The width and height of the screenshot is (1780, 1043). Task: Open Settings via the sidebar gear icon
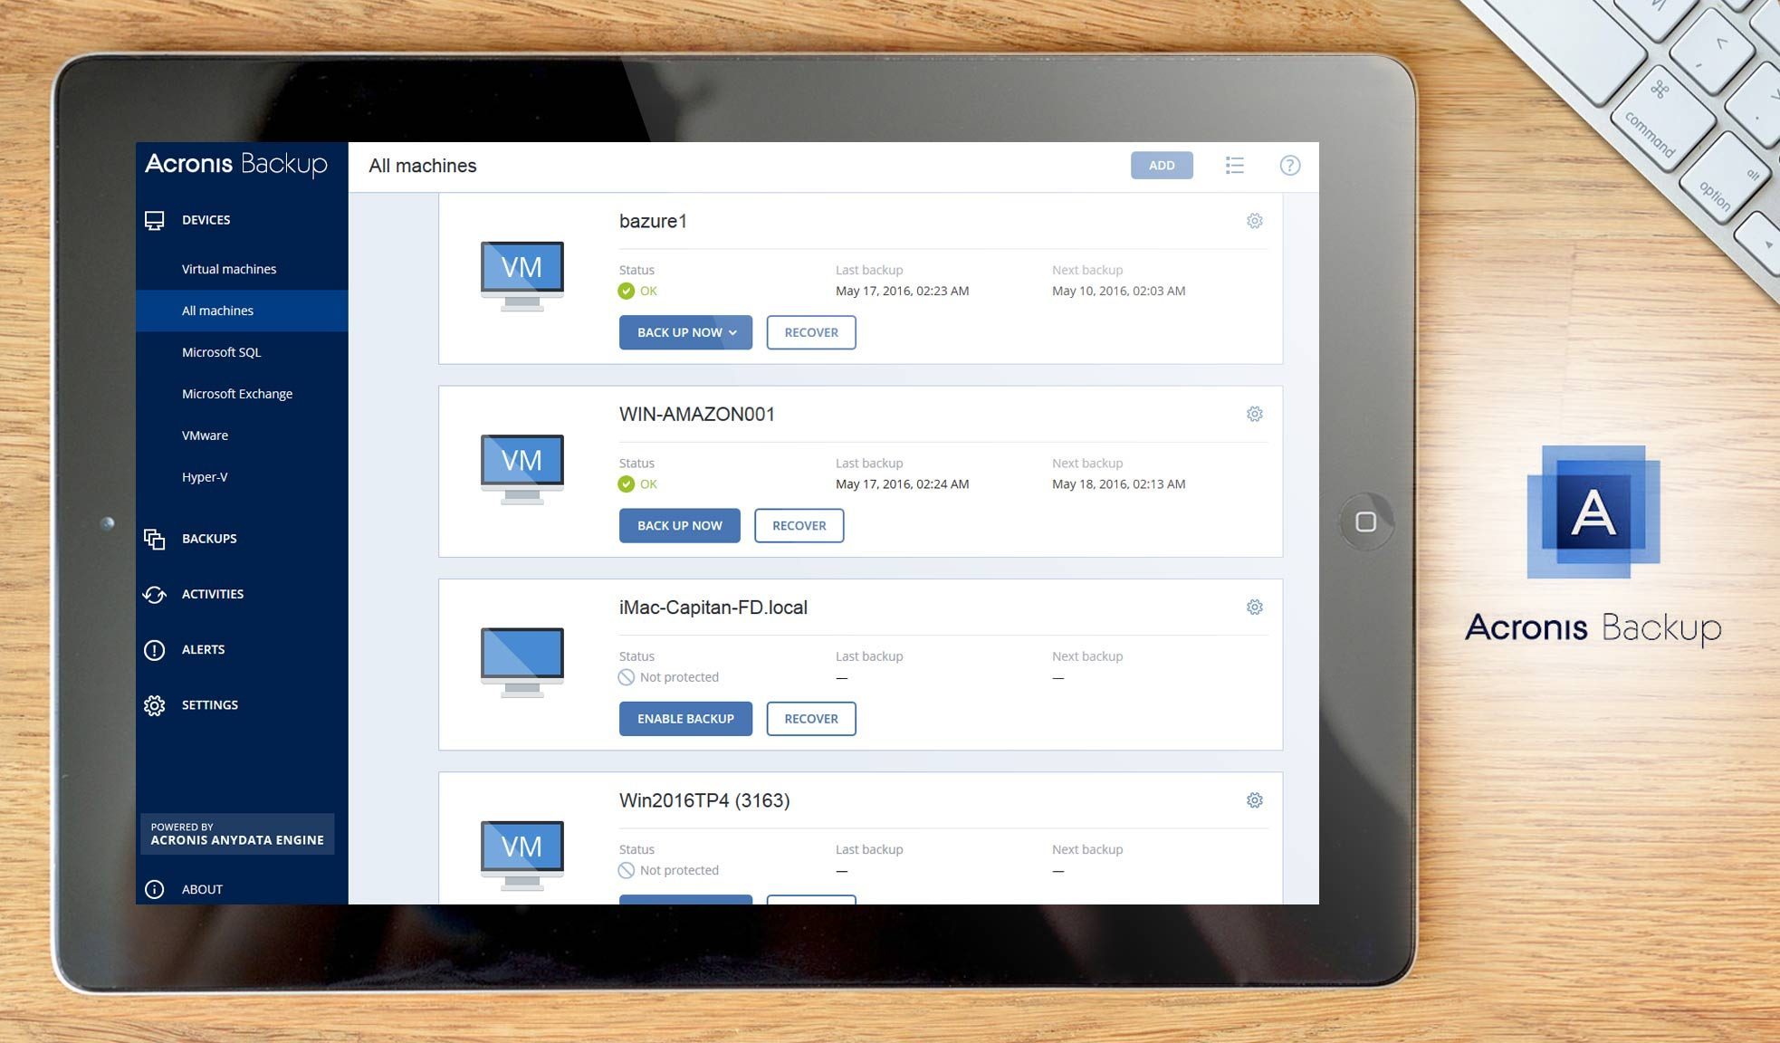[155, 704]
